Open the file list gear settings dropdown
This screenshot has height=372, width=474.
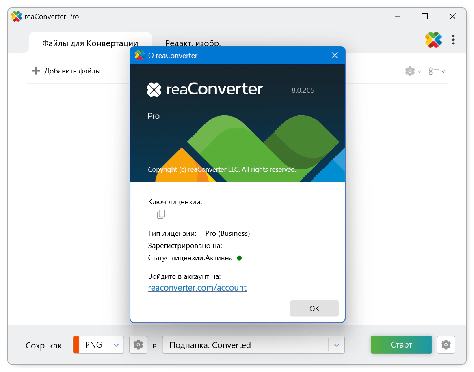pyautogui.click(x=413, y=71)
